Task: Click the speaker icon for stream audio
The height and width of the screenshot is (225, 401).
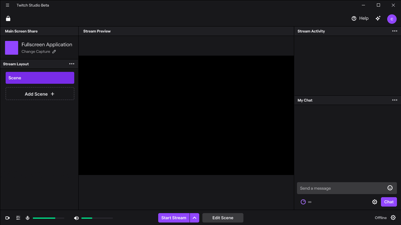Action: tap(76, 218)
